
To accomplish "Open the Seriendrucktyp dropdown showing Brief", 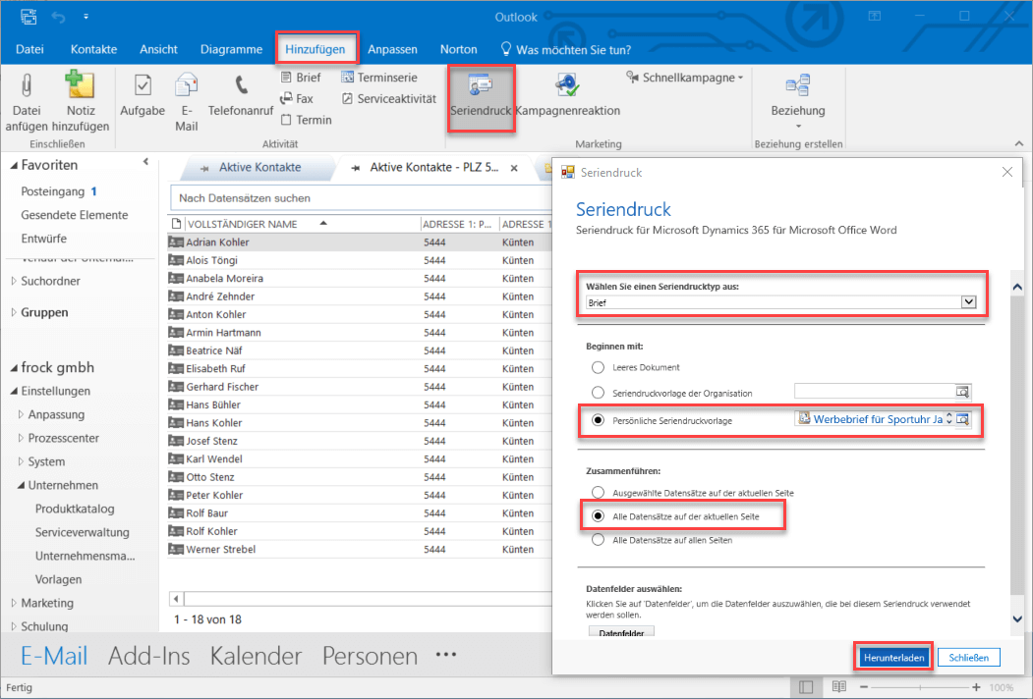I will [780, 302].
